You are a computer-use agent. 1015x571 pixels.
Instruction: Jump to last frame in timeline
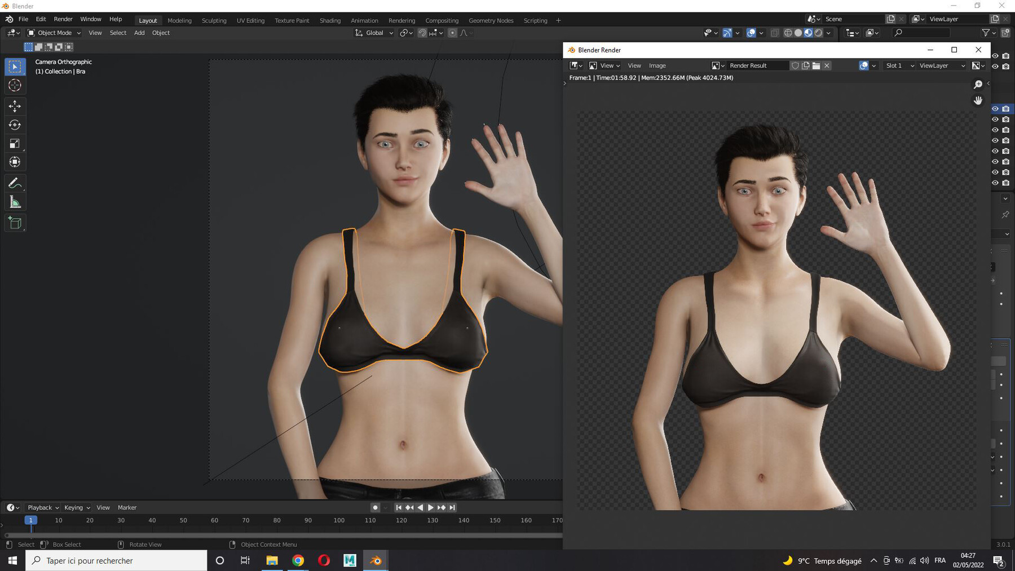click(452, 507)
